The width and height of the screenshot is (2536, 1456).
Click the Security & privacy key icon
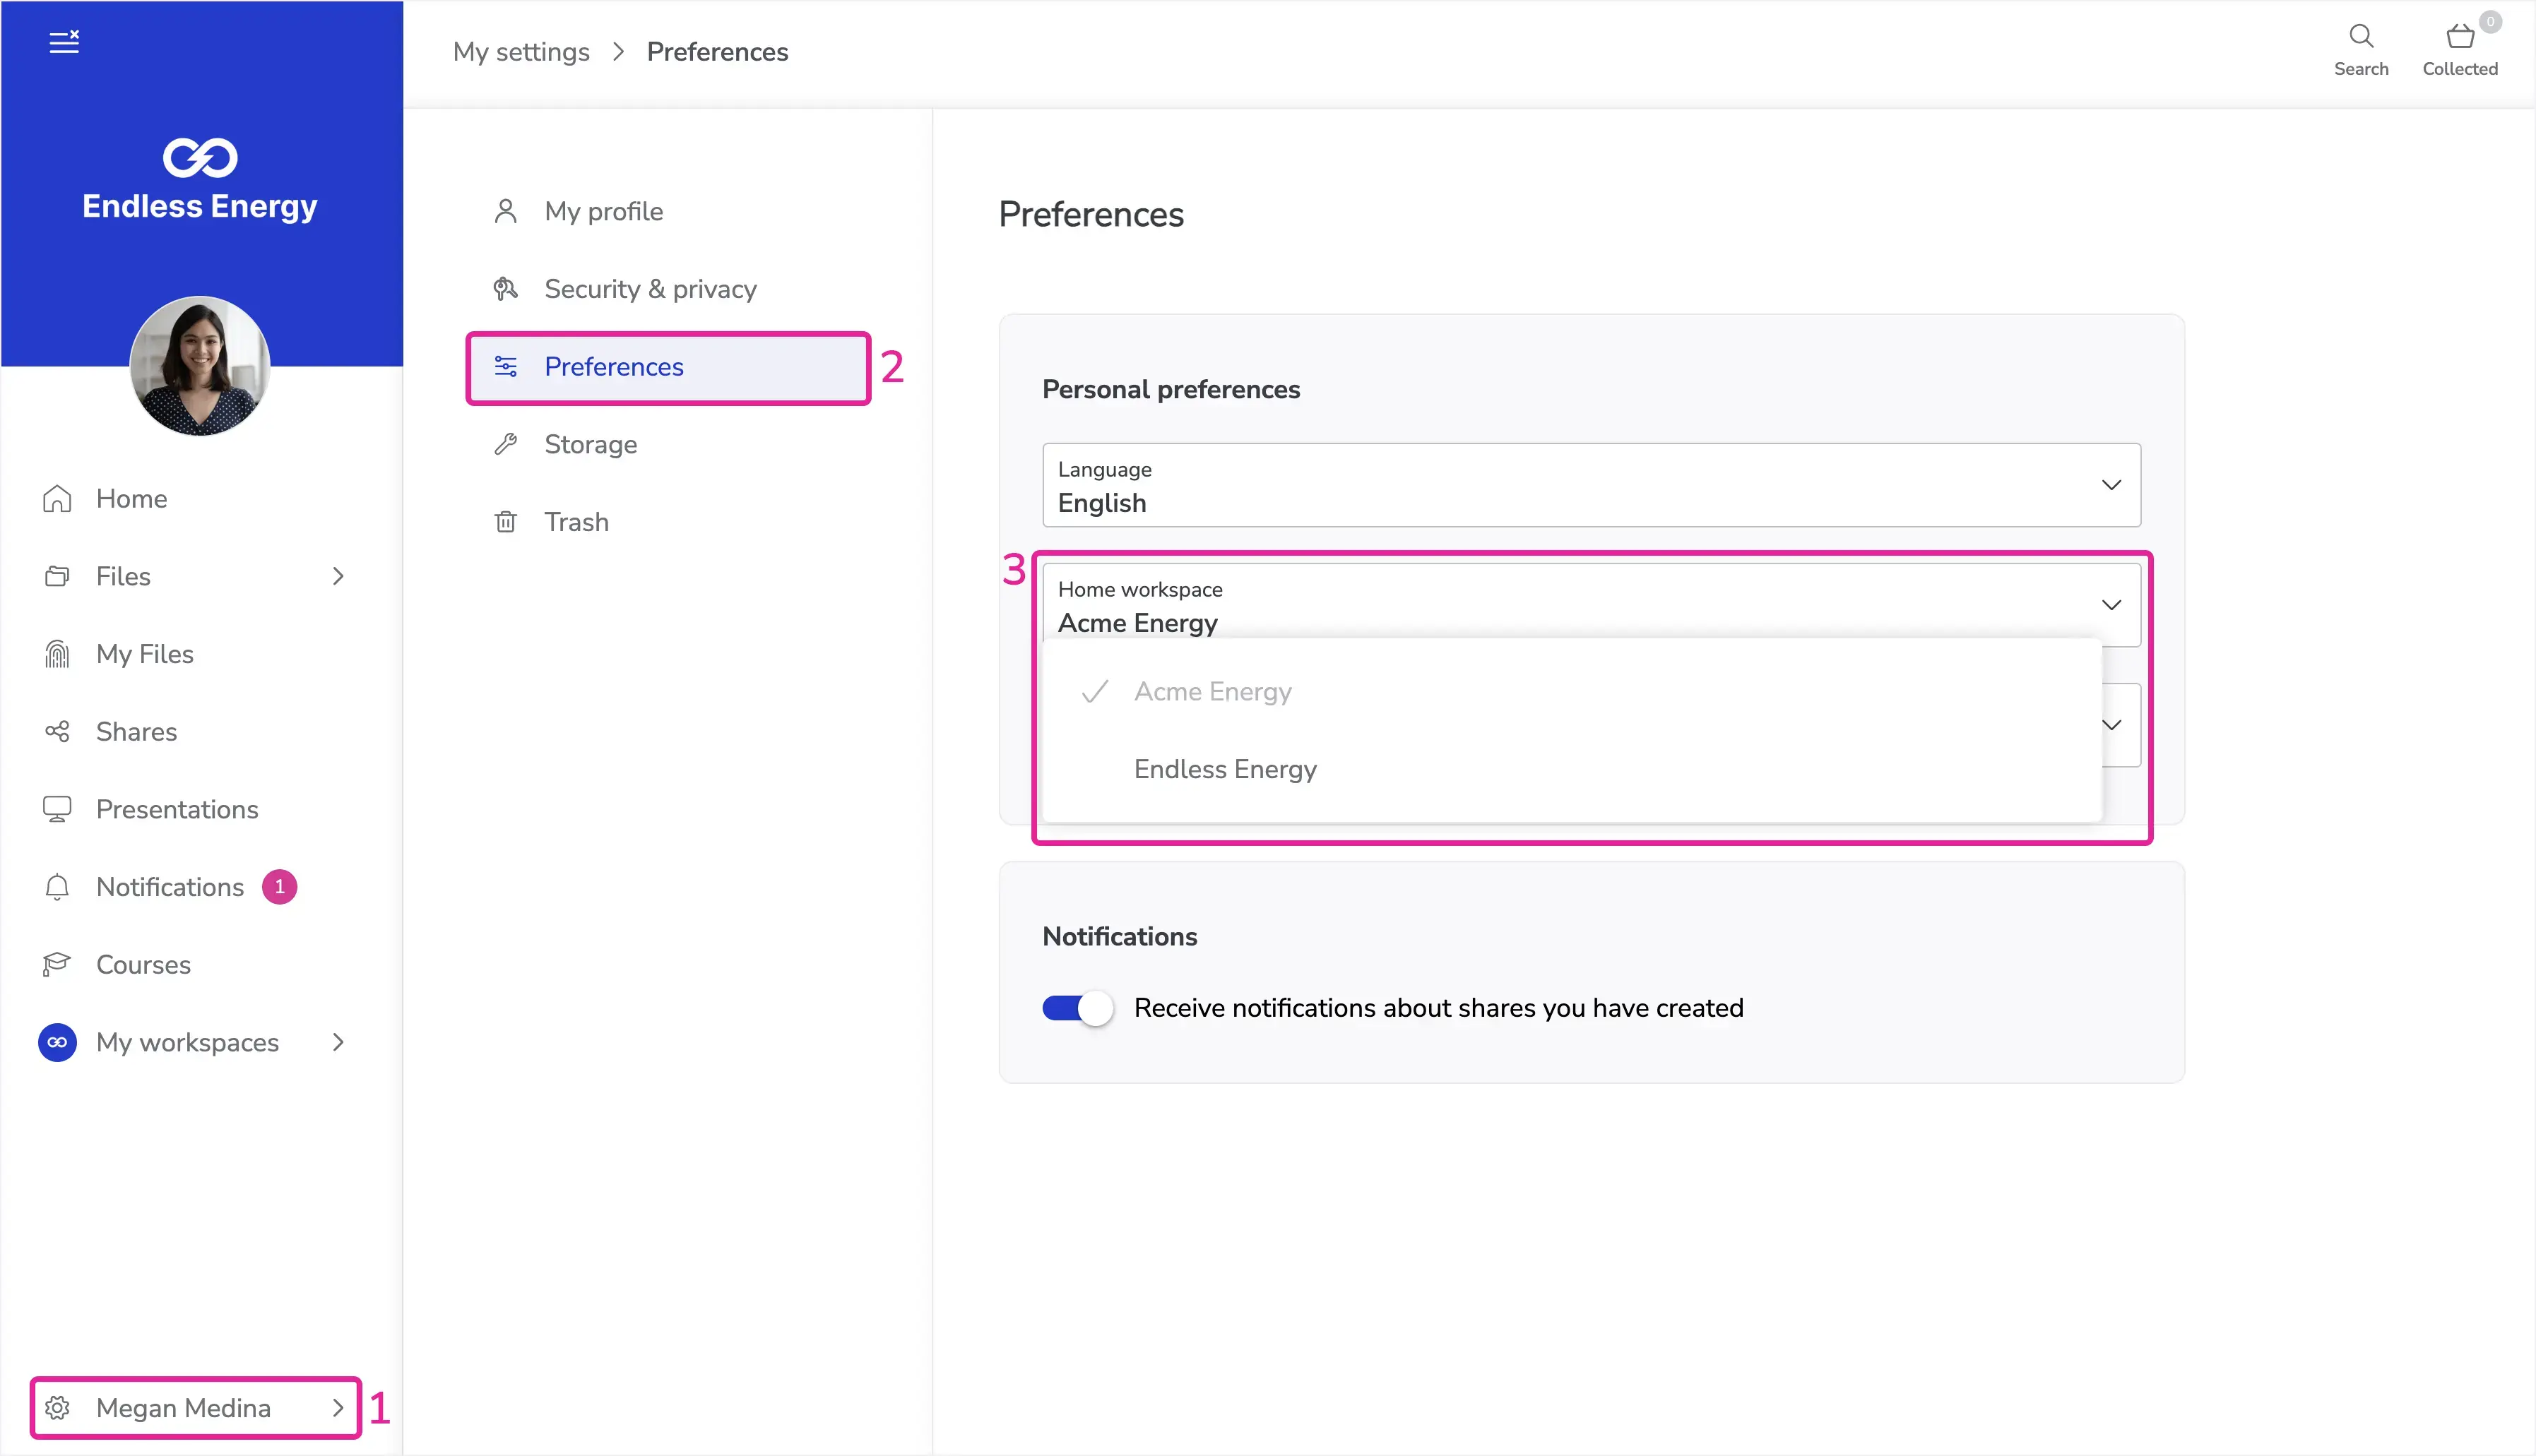pos(506,289)
